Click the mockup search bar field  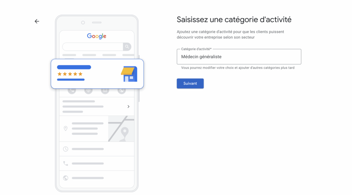93,47
